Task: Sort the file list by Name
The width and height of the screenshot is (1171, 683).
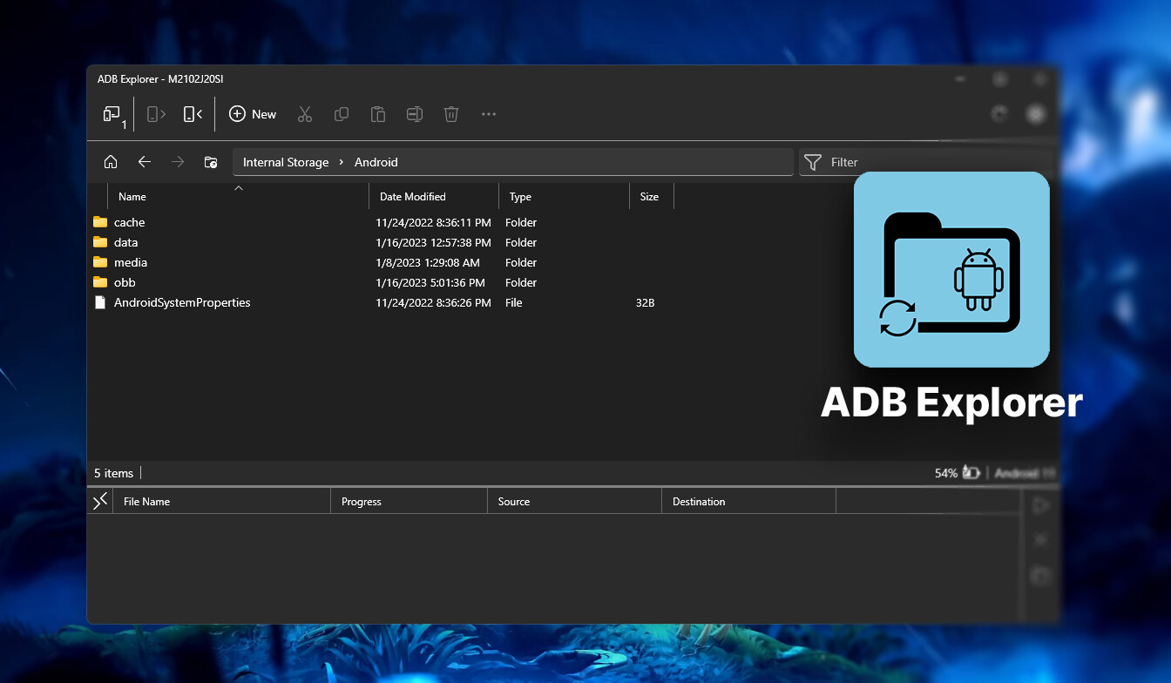Action: 132,197
